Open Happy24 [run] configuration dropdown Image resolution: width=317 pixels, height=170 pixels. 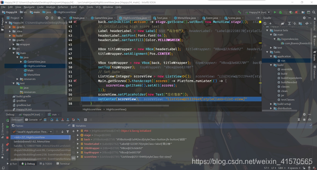click(258, 12)
